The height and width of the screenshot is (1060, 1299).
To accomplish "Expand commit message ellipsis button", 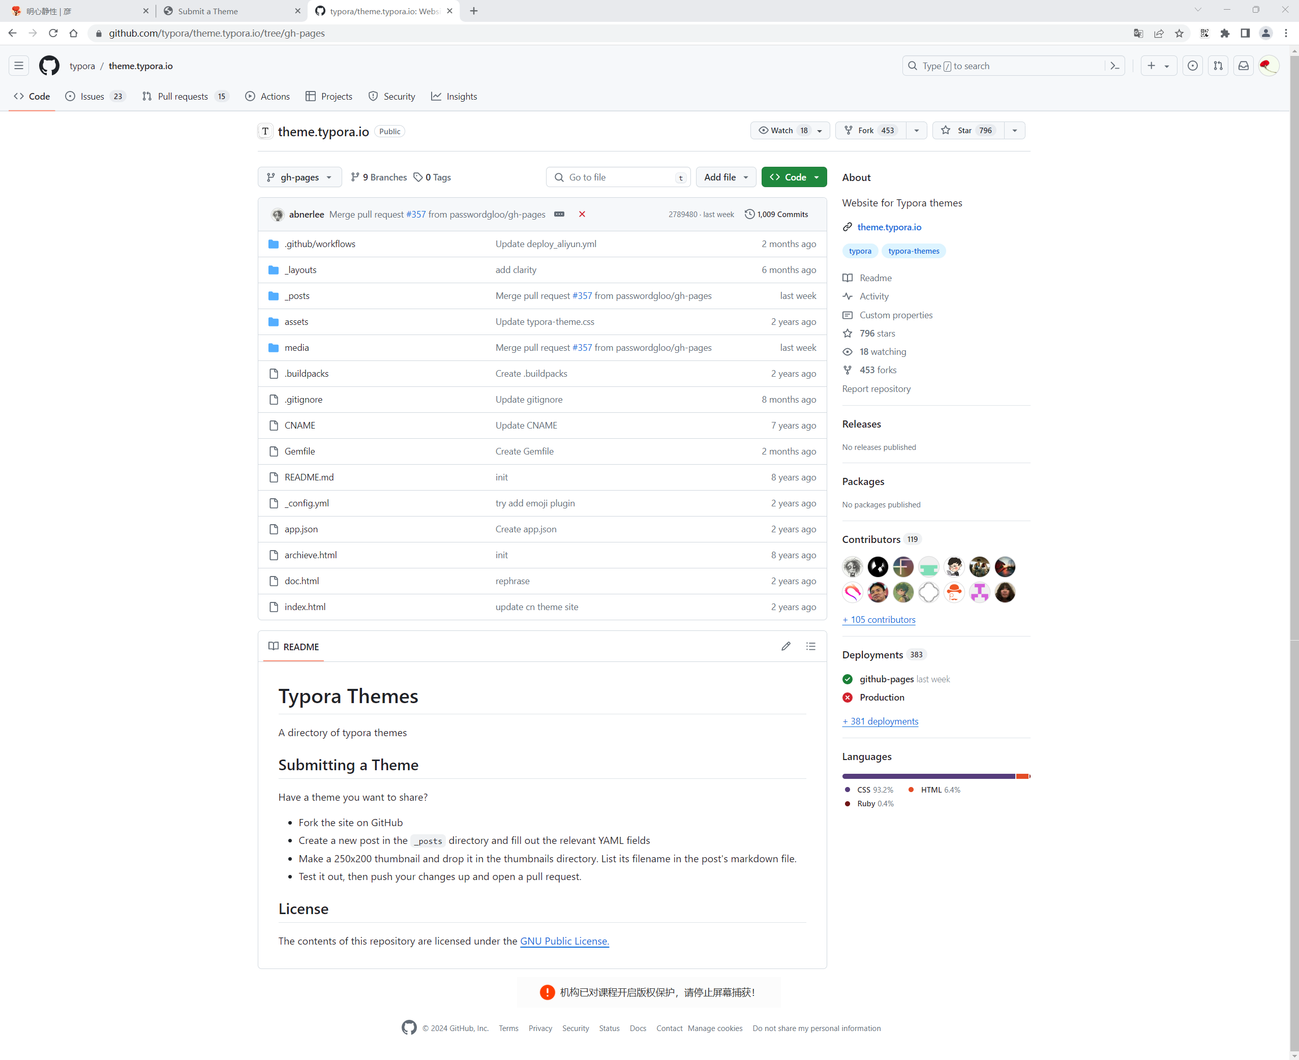I will 559,215.
